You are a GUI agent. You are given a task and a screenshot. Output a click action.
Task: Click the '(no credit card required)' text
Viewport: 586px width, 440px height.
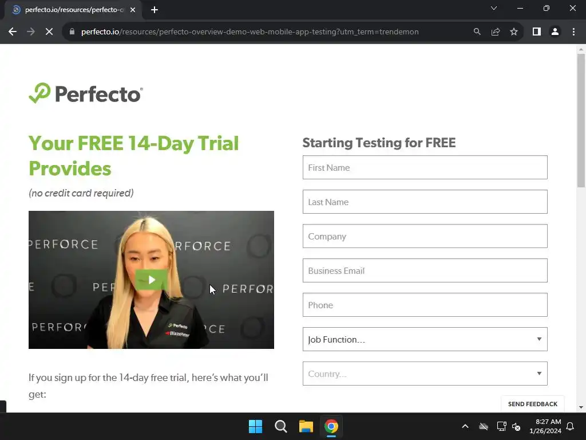[81, 193]
